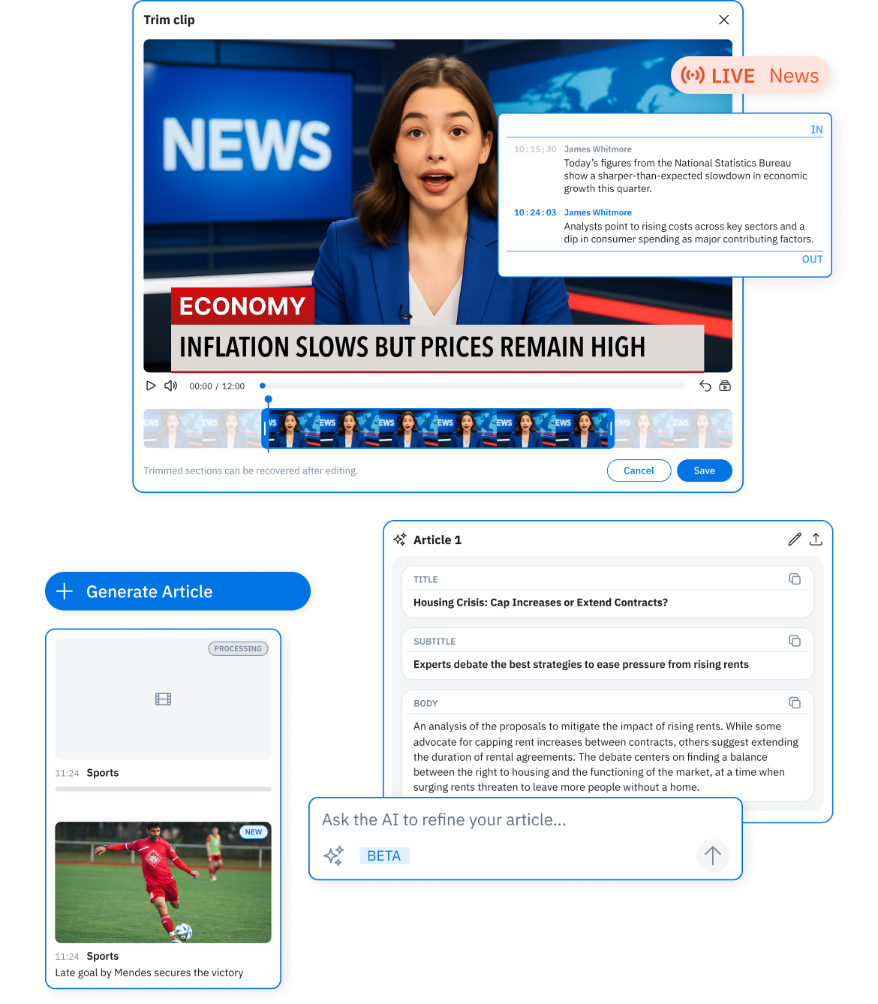Click the live broadcast signal icon
Screen dimensions: 878x1004
point(693,76)
